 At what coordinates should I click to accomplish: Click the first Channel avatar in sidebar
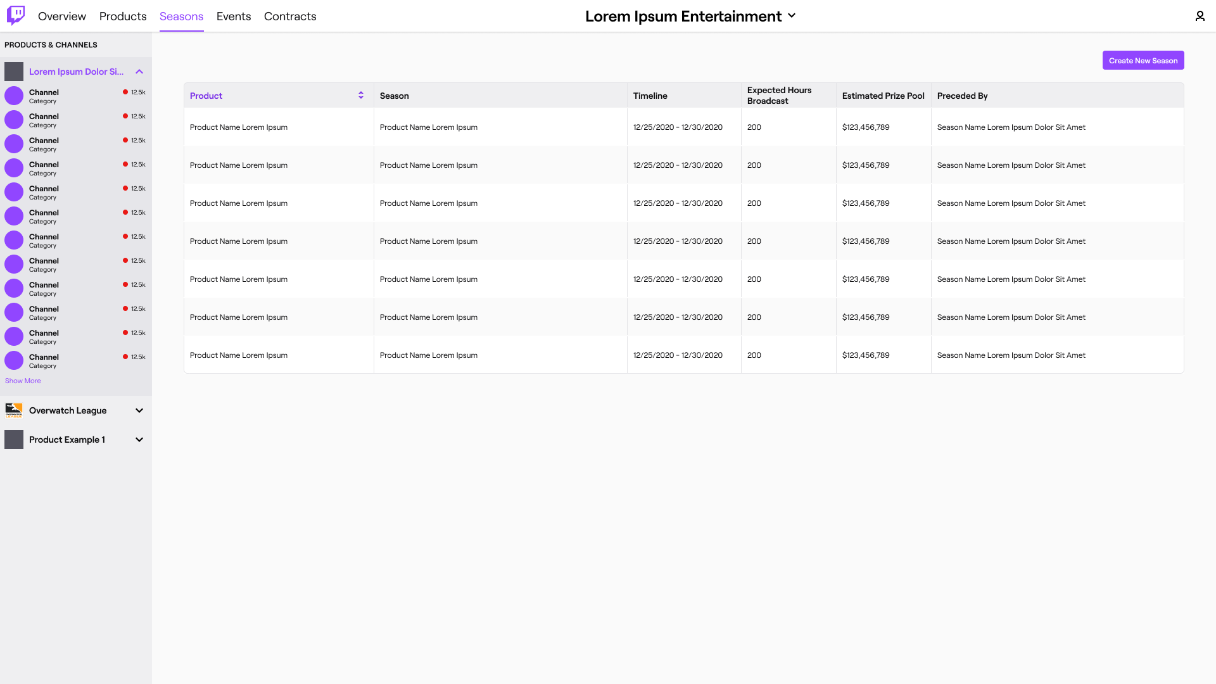13,96
